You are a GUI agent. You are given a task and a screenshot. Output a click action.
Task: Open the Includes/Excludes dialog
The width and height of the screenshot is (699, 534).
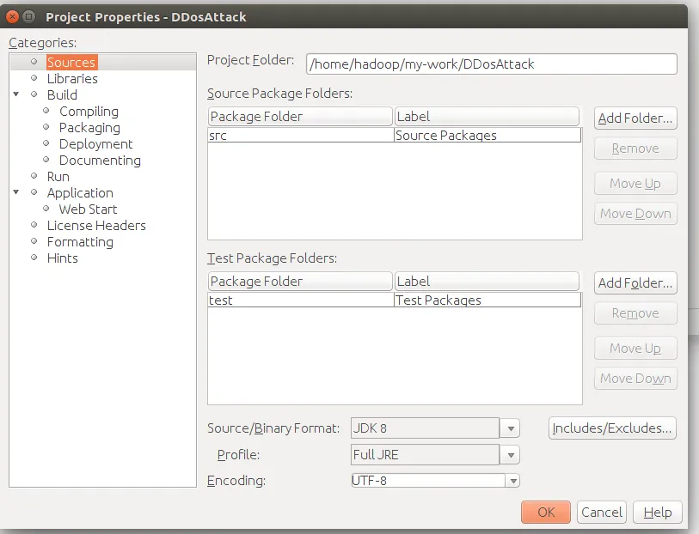click(x=612, y=428)
